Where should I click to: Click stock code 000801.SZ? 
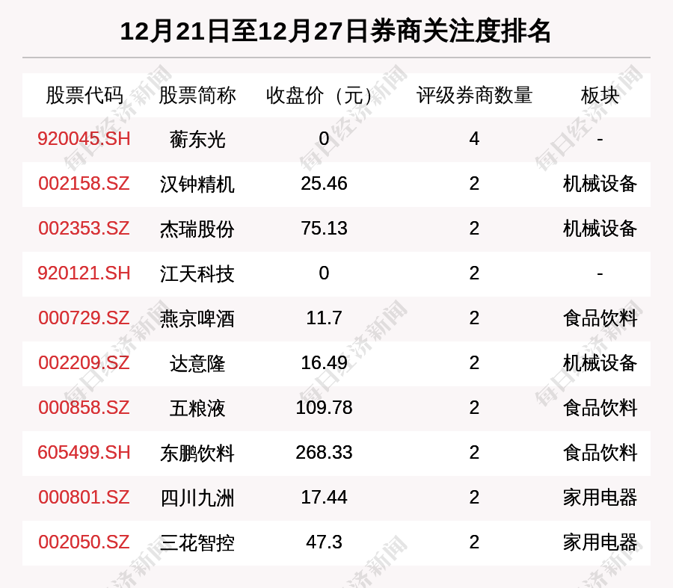tap(84, 498)
